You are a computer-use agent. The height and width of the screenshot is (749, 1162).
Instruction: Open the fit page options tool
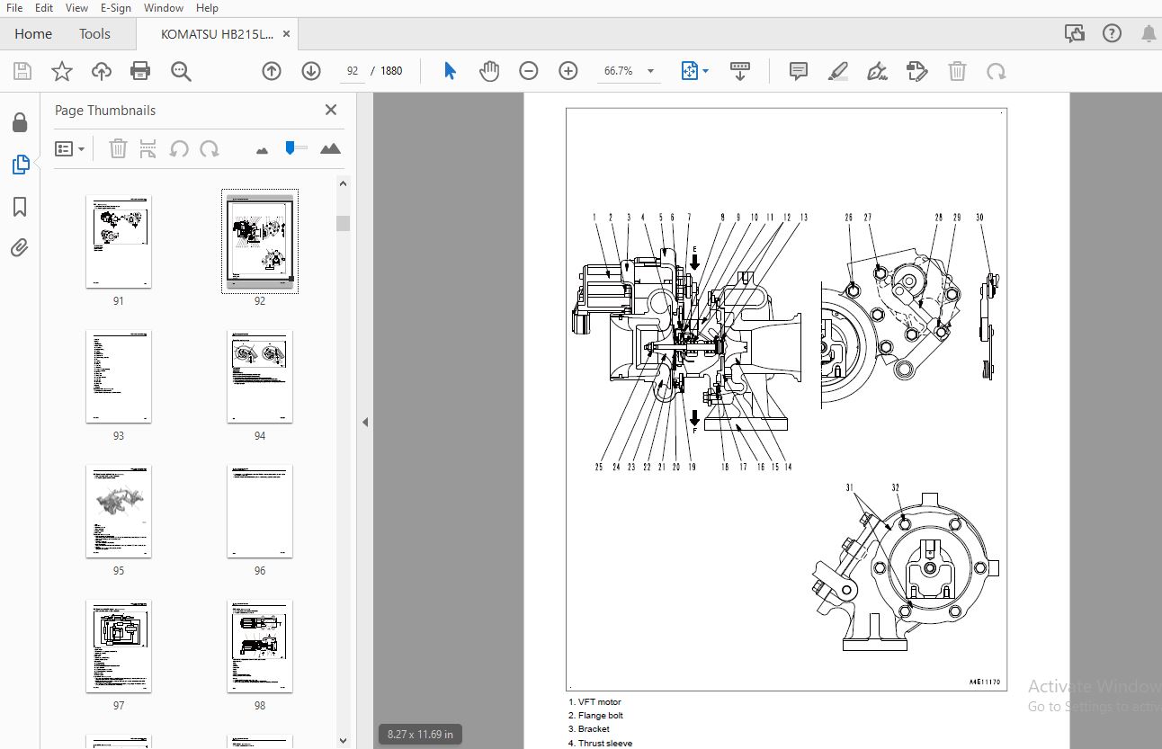click(x=690, y=71)
